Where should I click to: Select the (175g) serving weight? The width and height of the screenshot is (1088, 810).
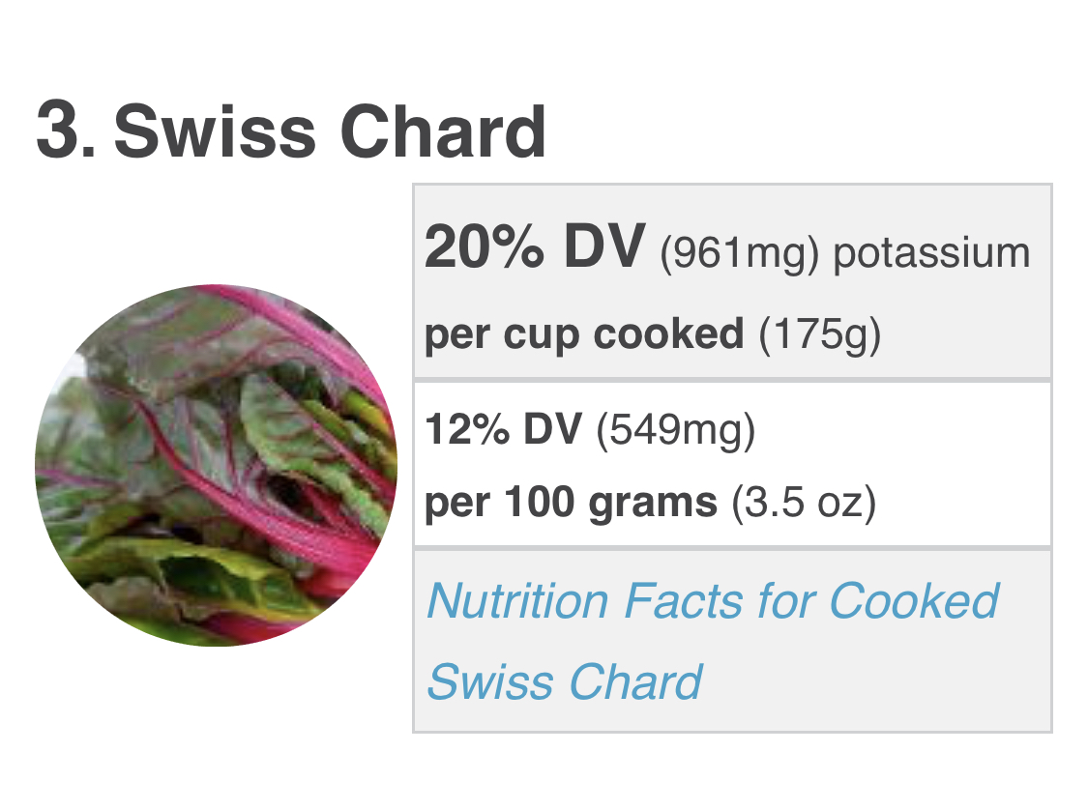[820, 334]
